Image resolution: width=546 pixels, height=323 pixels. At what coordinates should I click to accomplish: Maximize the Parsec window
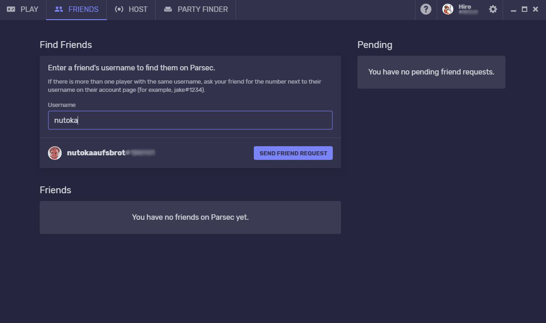click(525, 9)
